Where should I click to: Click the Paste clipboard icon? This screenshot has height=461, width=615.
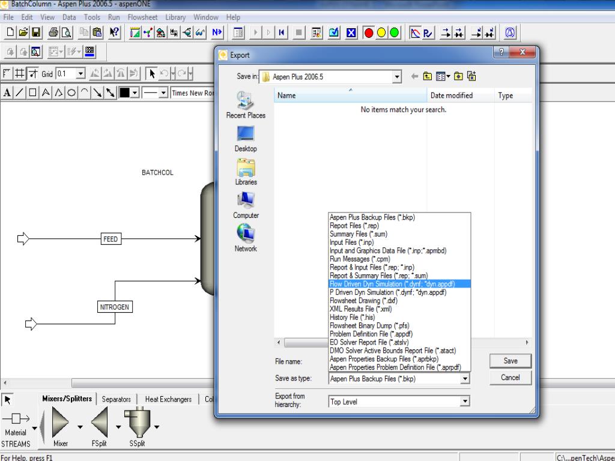pos(97,32)
